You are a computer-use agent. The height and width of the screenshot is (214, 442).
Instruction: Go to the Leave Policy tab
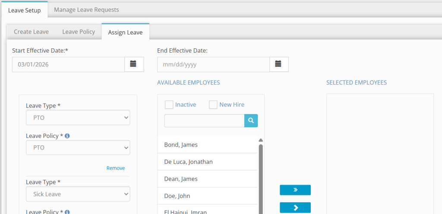[79, 31]
